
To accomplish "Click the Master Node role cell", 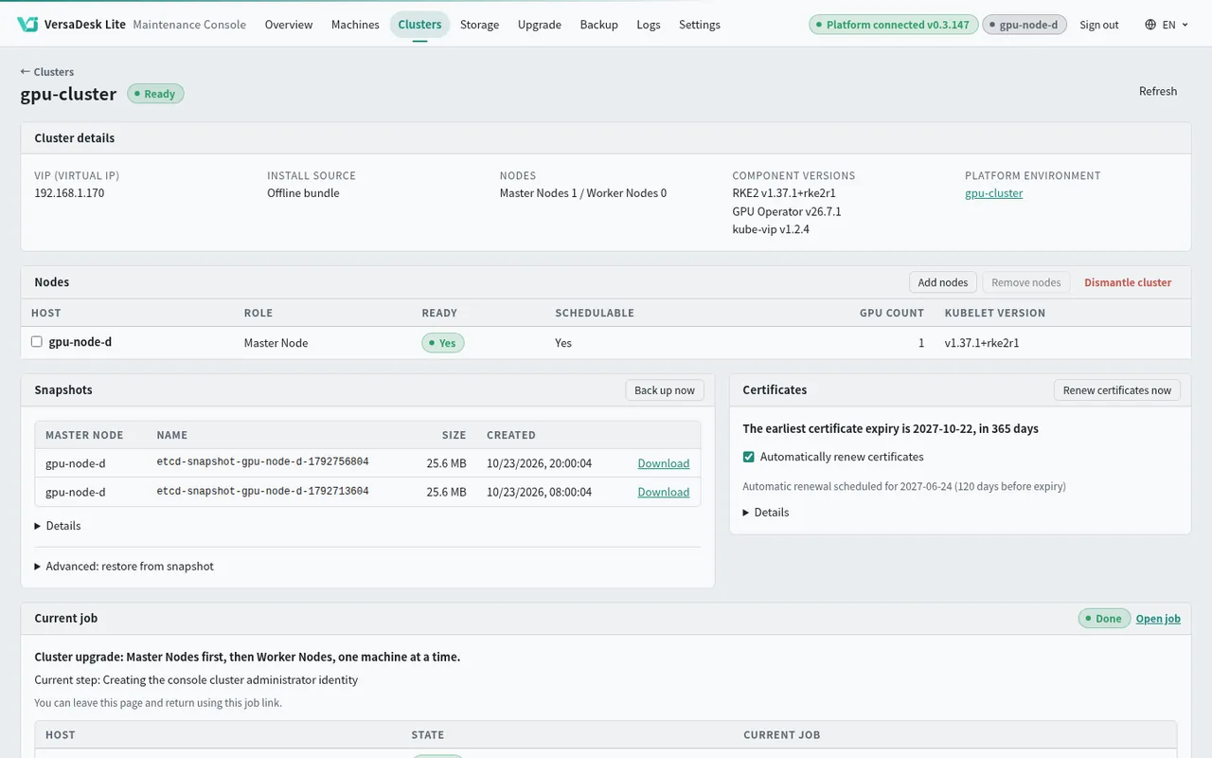I will point(276,343).
